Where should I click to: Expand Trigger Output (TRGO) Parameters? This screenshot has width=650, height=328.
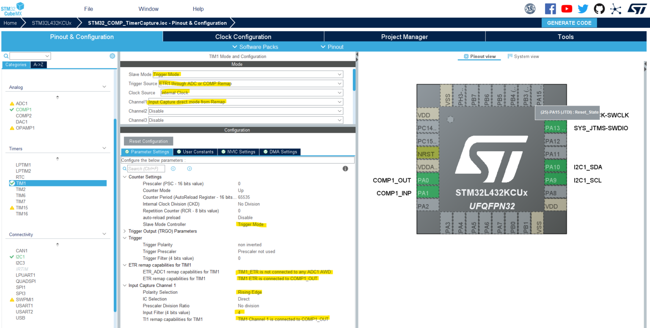124,231
